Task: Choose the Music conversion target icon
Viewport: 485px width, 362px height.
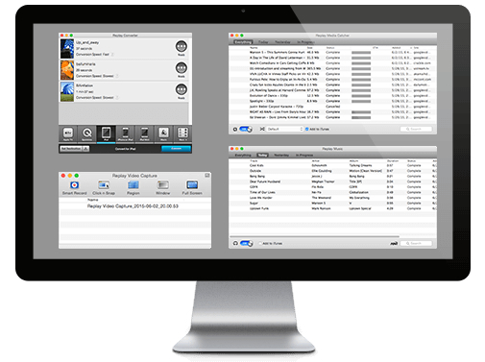Action: coord(163,133)
